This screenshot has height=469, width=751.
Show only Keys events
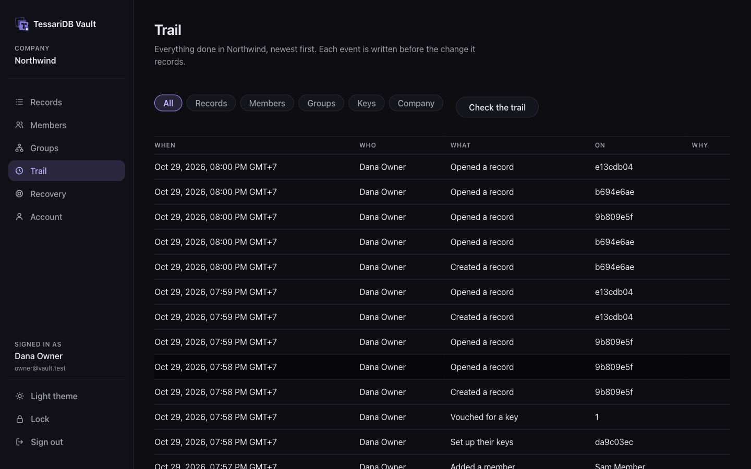pyautogui.click(x=366, y=103)
